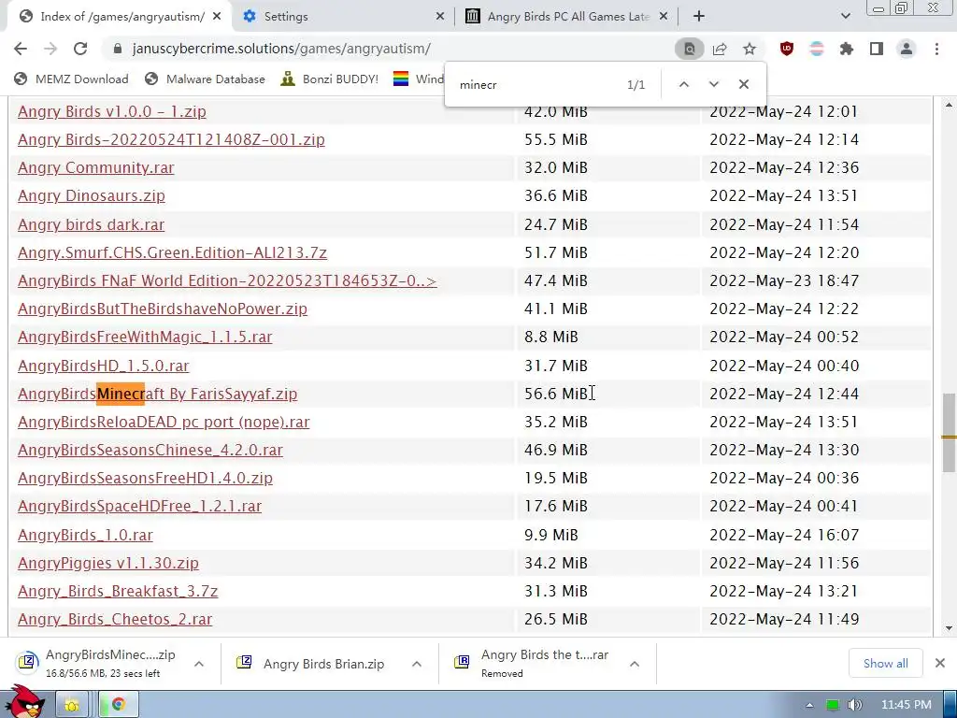Reload the current page

[x=80, y=49]
